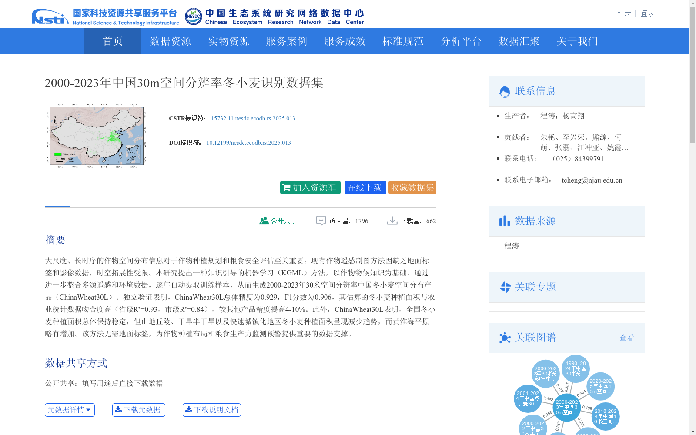This screenshot has height=435, width=696.
Task: Go to 首页 in the navigation bar
Action: point(113,41)
